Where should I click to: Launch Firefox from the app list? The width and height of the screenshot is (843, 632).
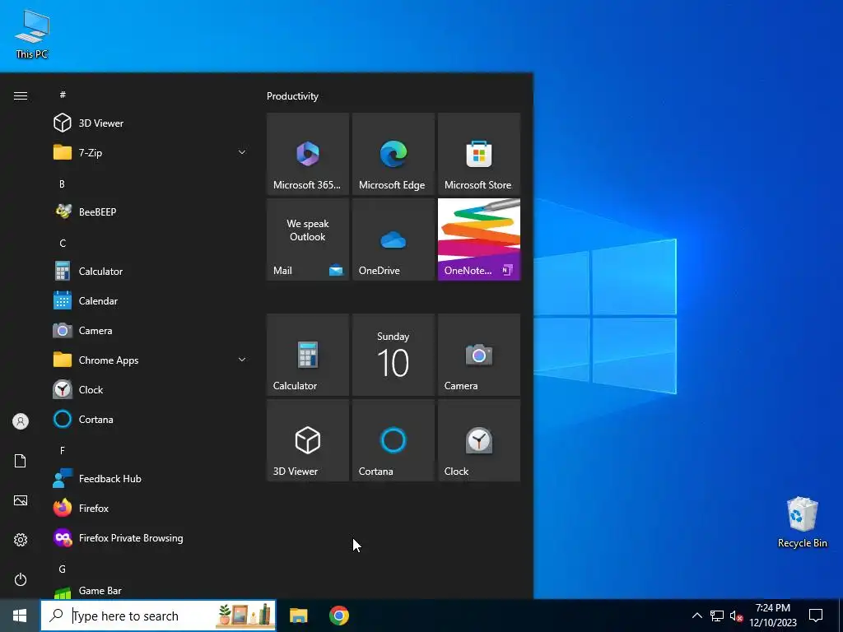[x=151, y=508]
